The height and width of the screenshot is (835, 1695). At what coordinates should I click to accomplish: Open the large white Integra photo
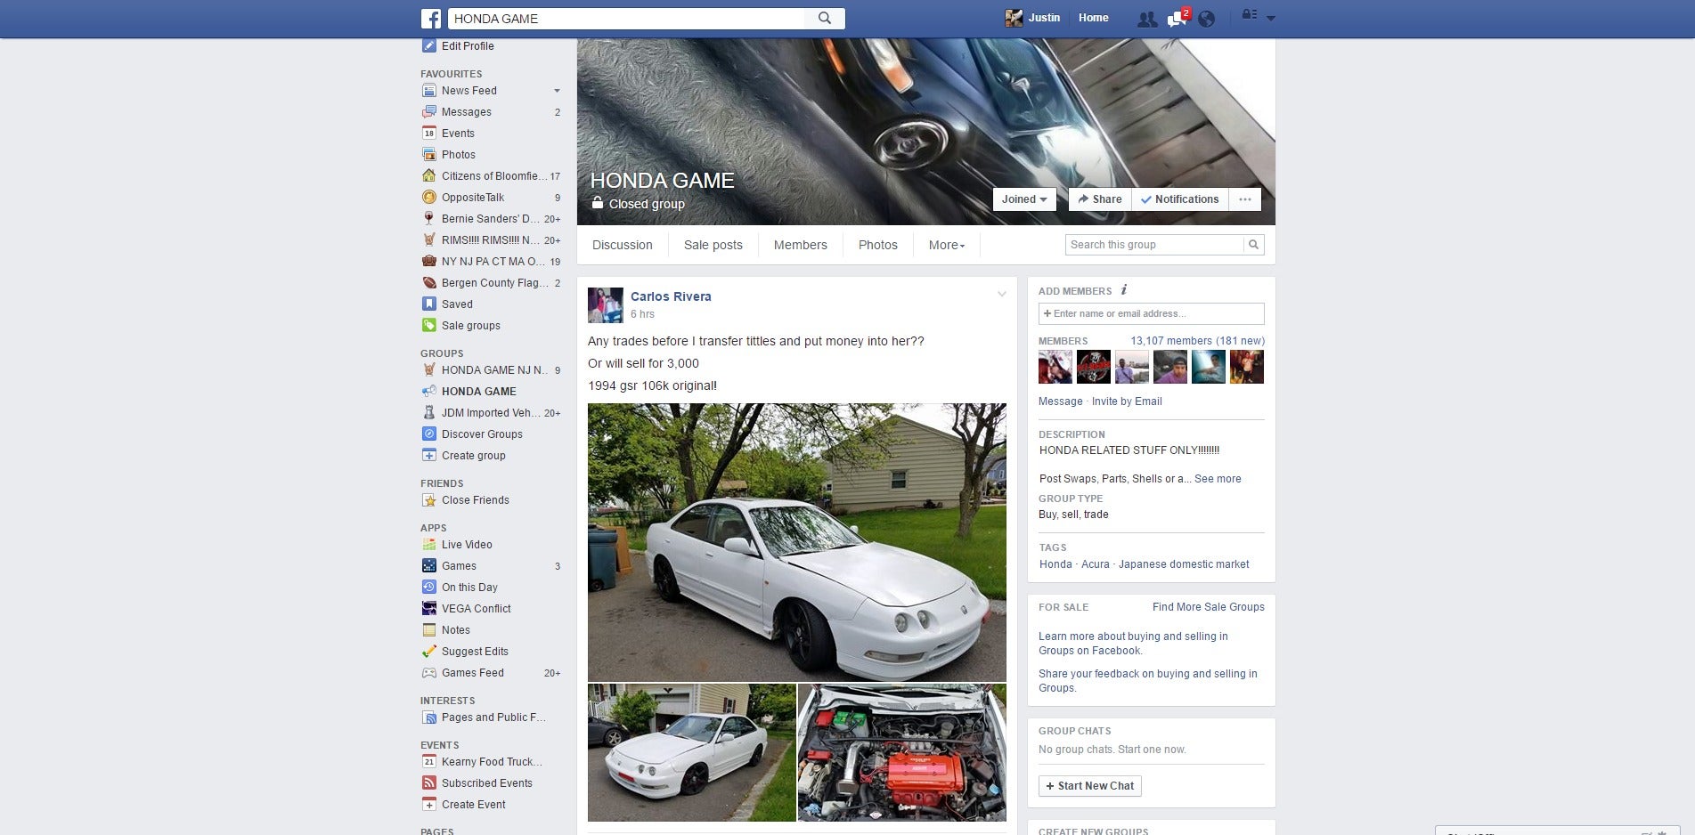pyautogui.click(x=797, y=542)
